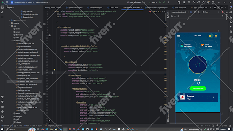Open the design preview help question mark
The image size is (233, 131).
(223, 16)
